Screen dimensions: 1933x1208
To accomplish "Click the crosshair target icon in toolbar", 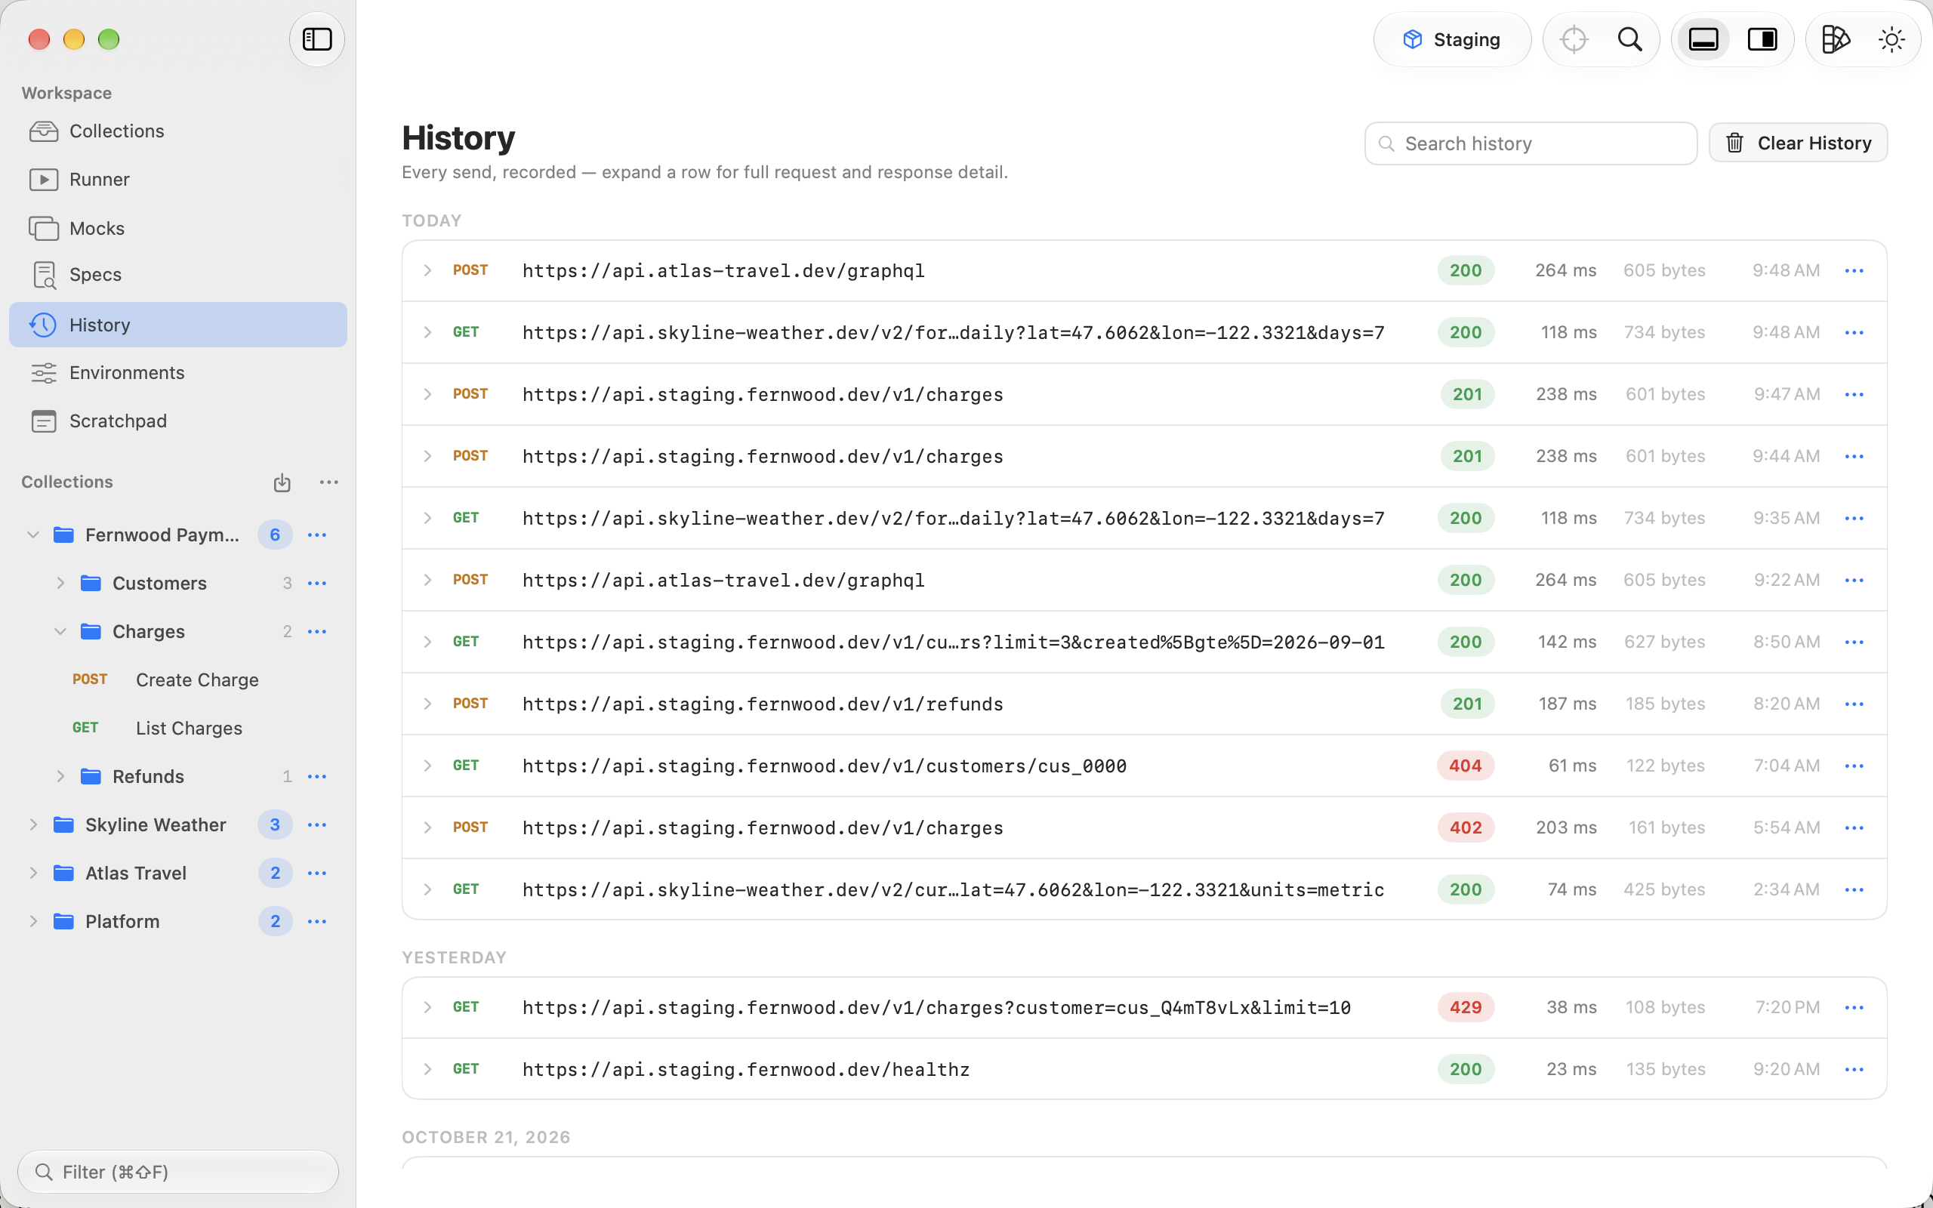I will [x=1573, y=39].
